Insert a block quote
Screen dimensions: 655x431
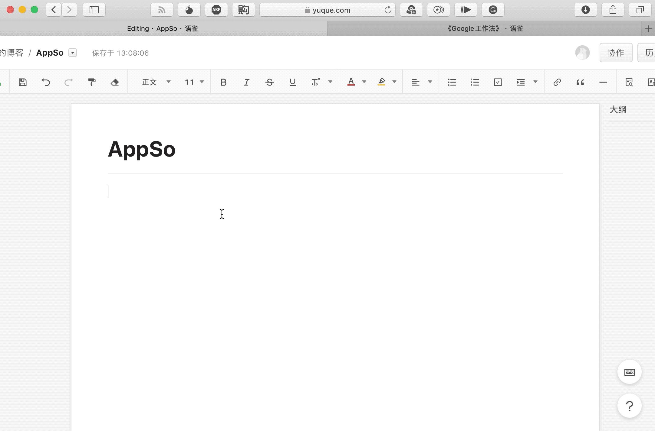pyautogui.click(x=580, y=82)
